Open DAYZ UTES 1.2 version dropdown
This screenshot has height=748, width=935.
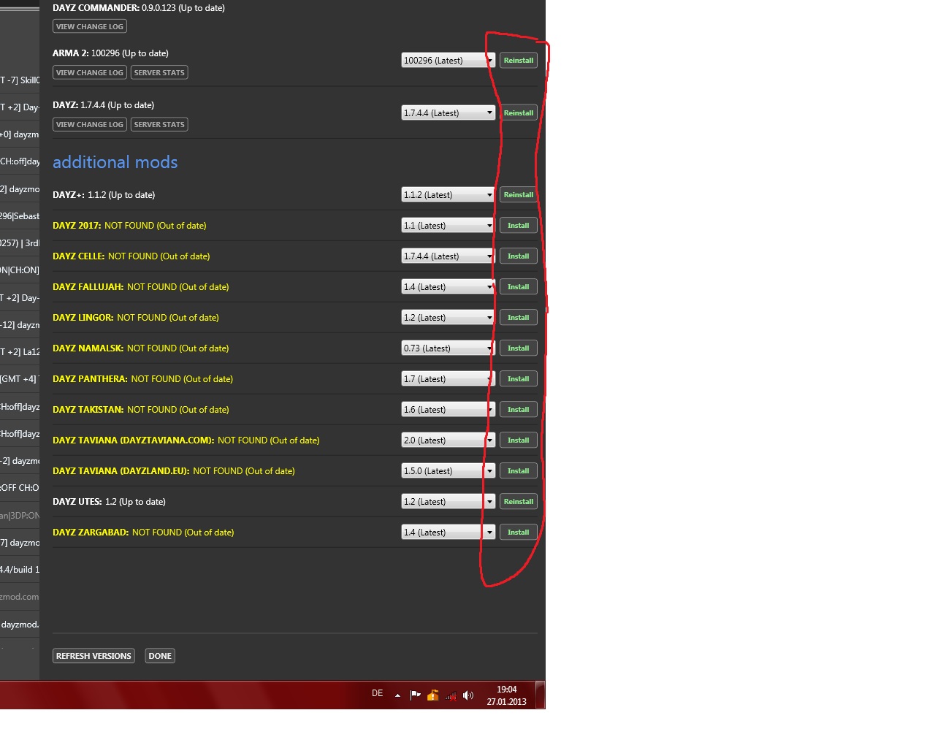pyautogui.click(x=449, y=502)
